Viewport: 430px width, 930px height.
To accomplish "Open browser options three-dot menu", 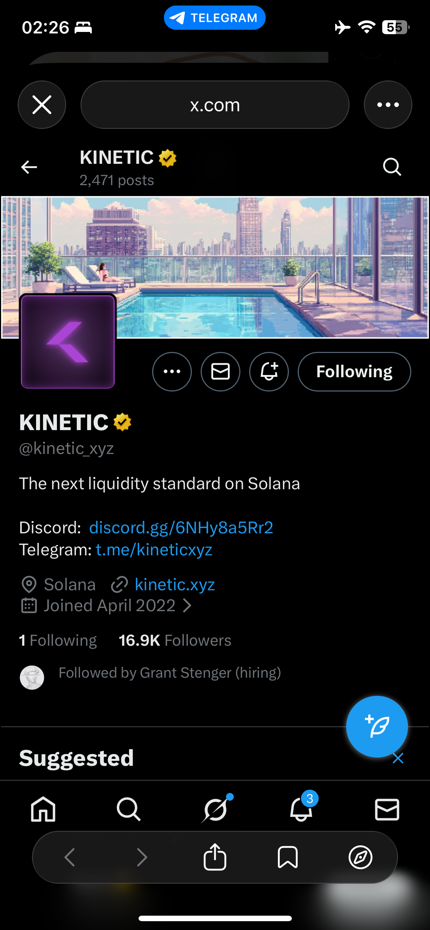I will click(x=388, y=105).
